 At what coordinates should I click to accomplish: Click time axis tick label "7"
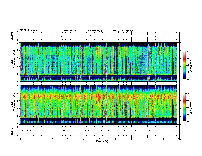(x=132, y=139)
